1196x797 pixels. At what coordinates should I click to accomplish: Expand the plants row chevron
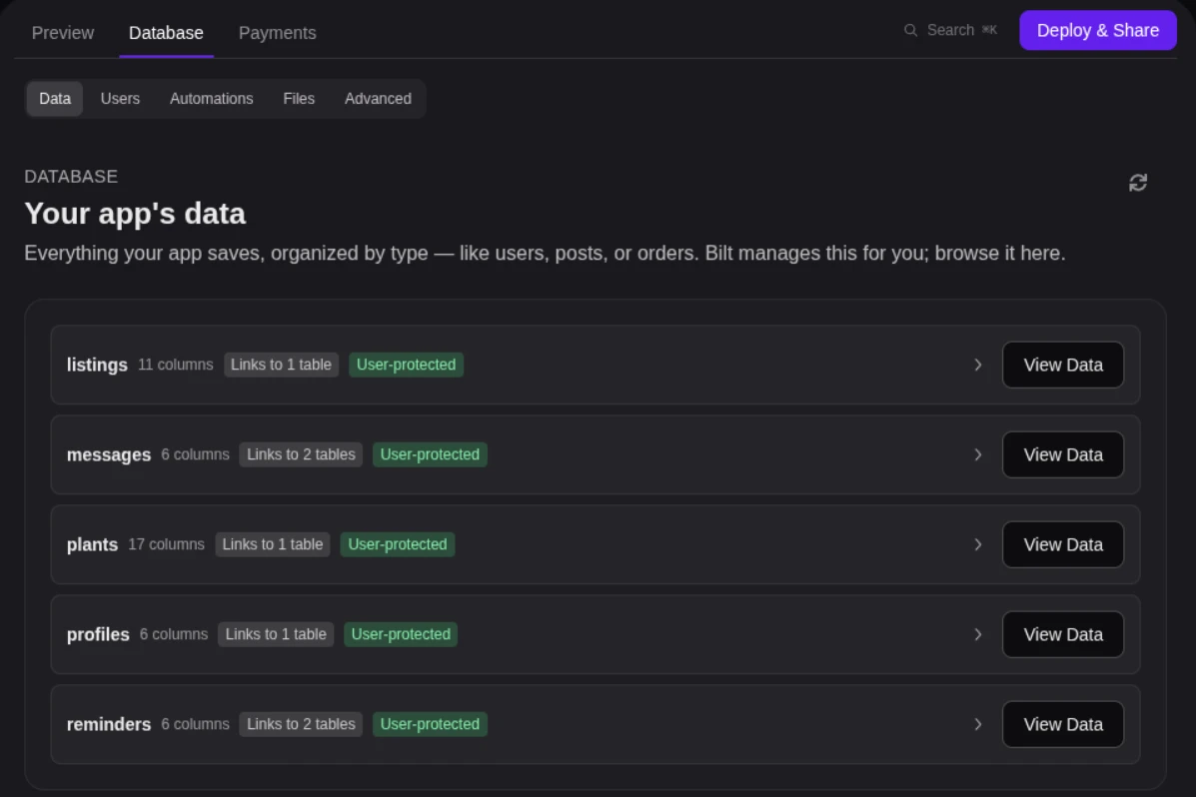[977, 545]
